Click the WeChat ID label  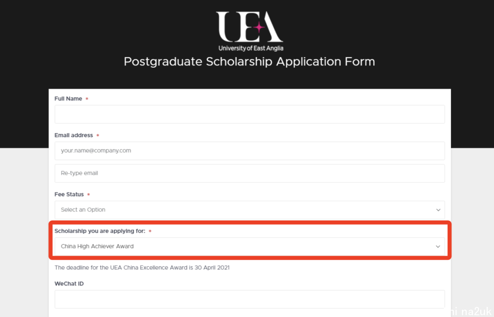69,284
